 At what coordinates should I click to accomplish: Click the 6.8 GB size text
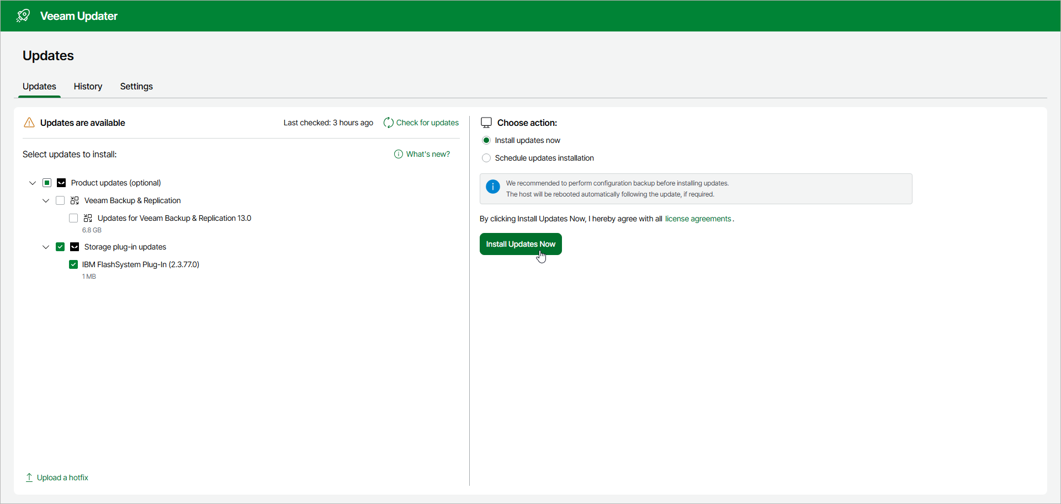[92, 230]
